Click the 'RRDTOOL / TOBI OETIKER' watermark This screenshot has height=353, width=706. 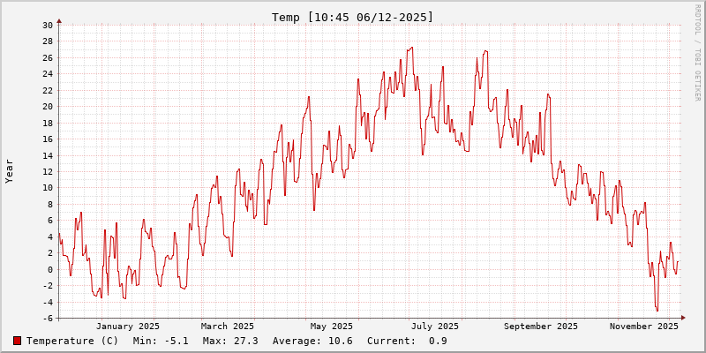click(697, 51)
